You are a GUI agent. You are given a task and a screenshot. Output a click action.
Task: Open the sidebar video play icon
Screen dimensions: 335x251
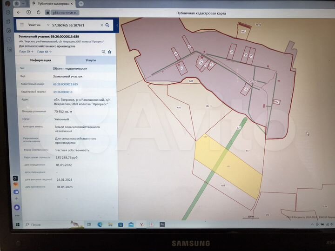click(8, 31)
